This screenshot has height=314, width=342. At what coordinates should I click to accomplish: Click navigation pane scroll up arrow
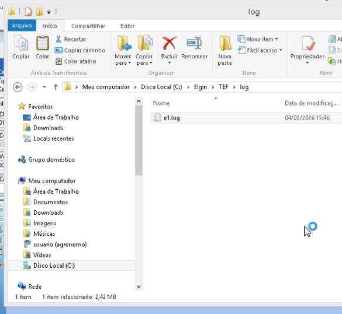click(139, 101)
